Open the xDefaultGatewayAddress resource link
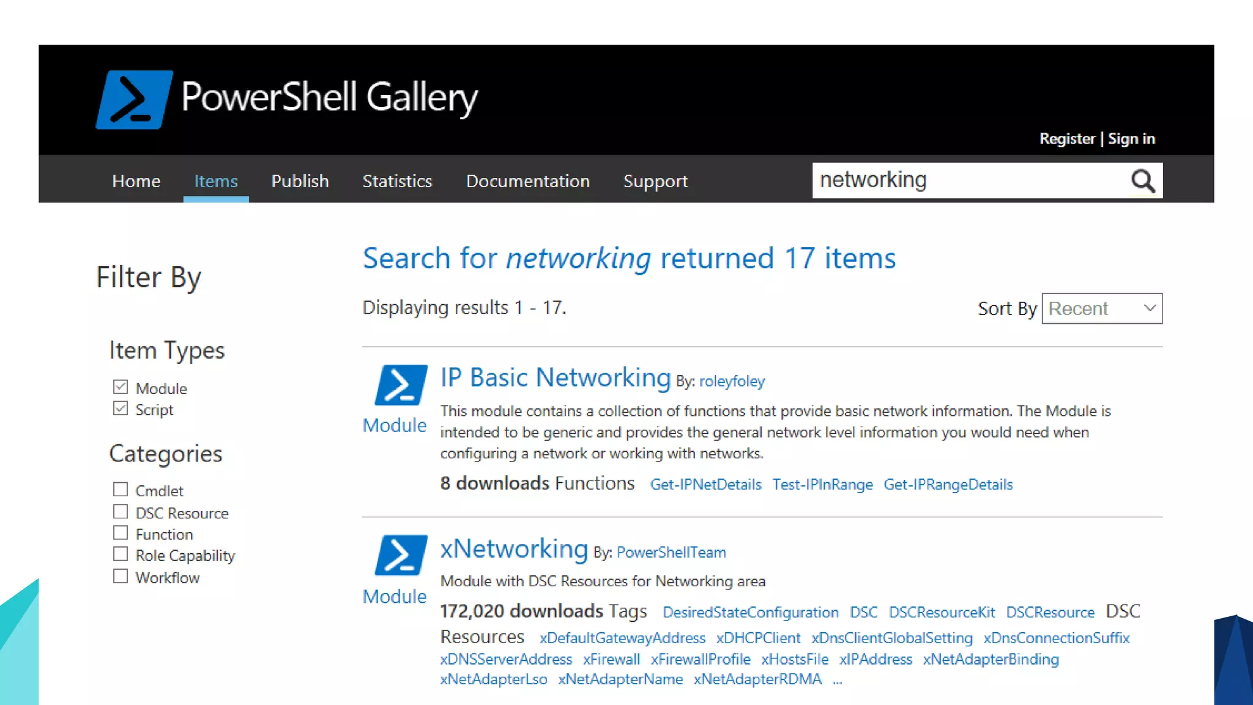 pos(622,638)
